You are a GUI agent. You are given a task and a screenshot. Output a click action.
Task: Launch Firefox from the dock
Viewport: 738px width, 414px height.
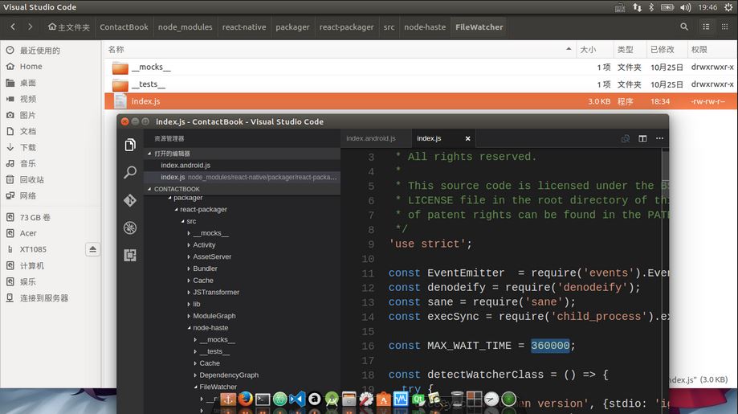point(245,399)
